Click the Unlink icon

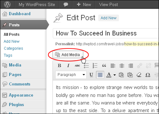point(149,66)
